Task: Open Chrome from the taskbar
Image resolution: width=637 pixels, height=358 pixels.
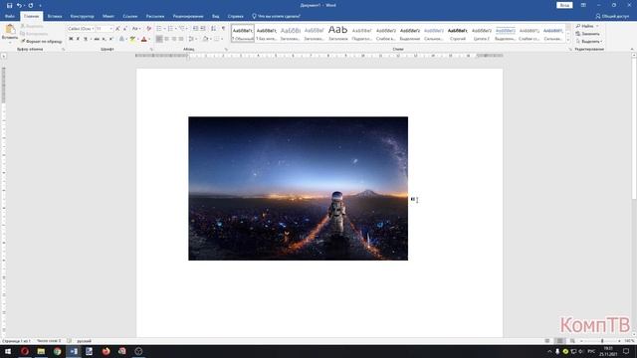Action: [x=58, y=351]
